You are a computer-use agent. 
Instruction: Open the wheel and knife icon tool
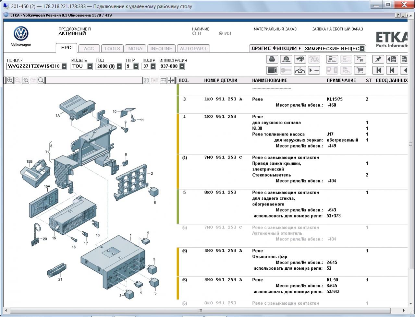286,59
